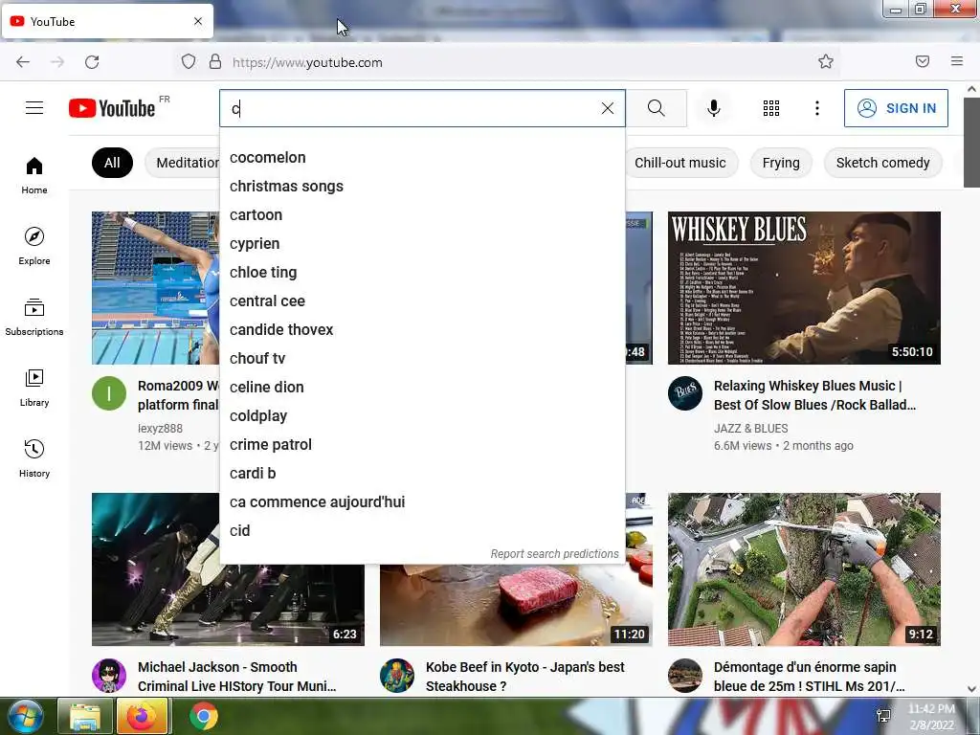Open the tracking protection shield
The height and width of the screenshot is (735, 980).
coord(189,61)
